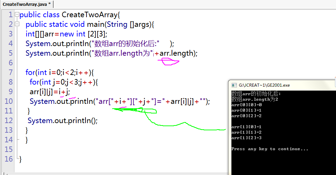Click the 'for(int j=0;j<3;j++){' line
Screen dimensions: 336x175
[x=64, y=82]
